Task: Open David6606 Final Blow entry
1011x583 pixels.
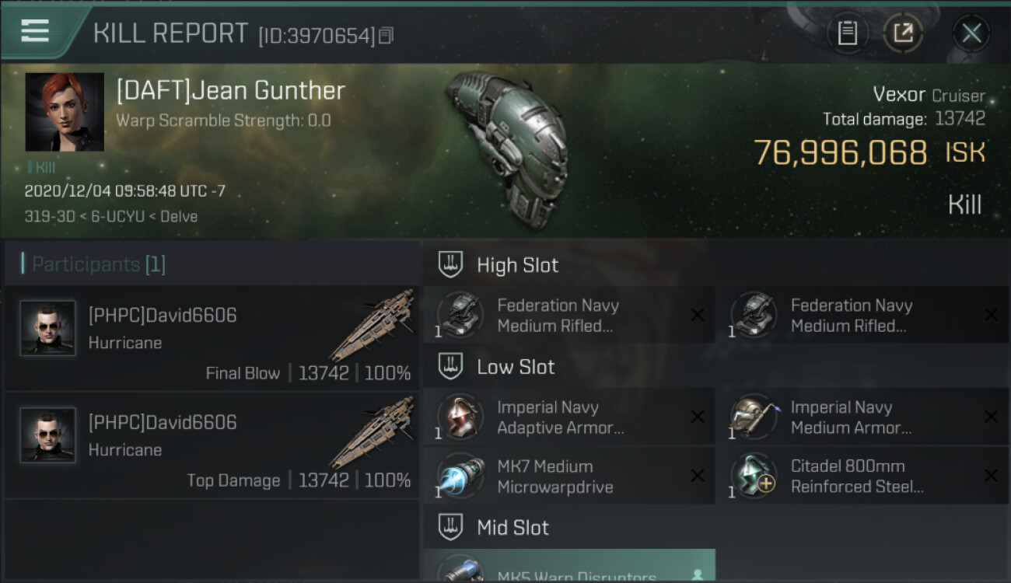Action: [212, 338]
